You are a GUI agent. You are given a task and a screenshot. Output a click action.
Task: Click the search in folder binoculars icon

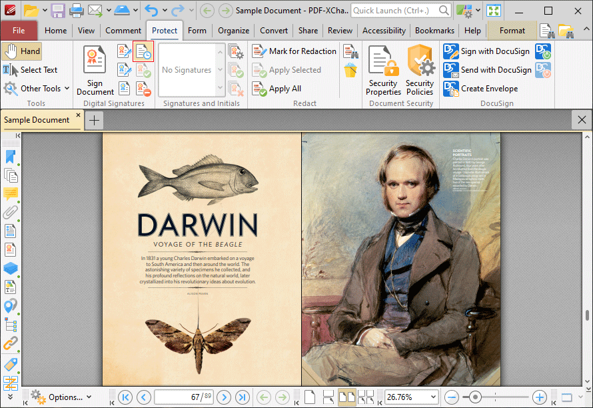point(566,31)
